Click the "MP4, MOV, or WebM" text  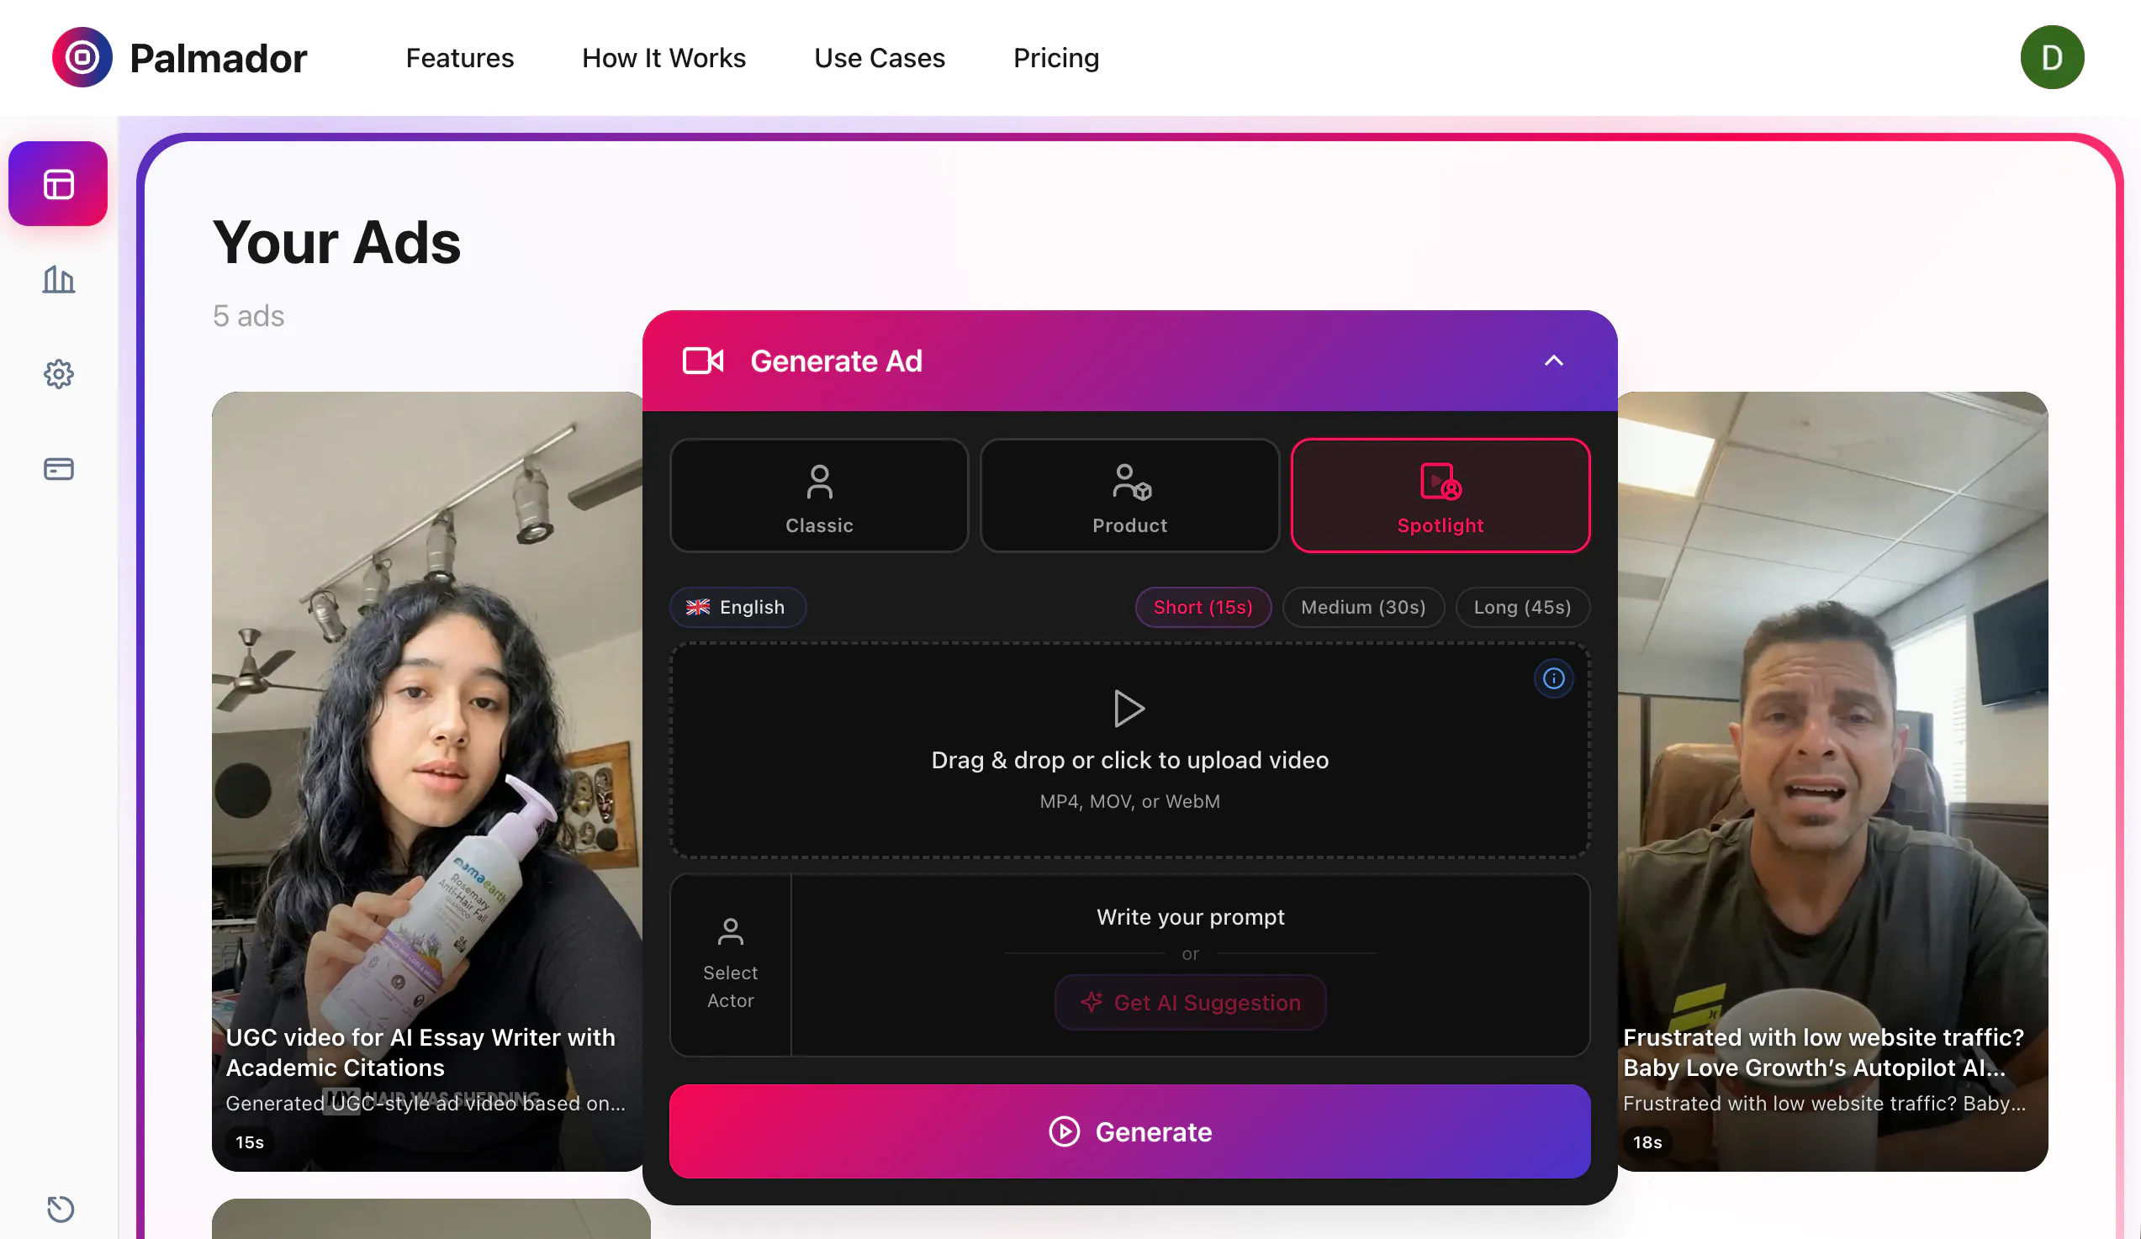[x=1129, y=802]
